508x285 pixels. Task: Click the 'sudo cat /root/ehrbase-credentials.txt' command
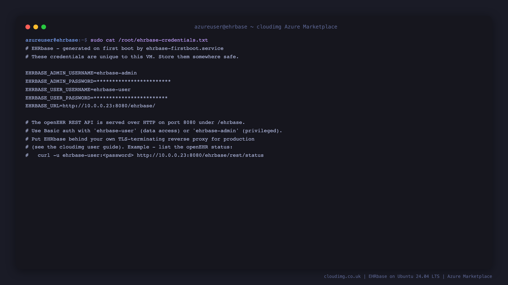(x=149, y=40)
